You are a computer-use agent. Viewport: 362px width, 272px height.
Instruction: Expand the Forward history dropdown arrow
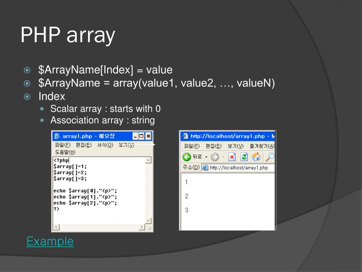point(223,157)
